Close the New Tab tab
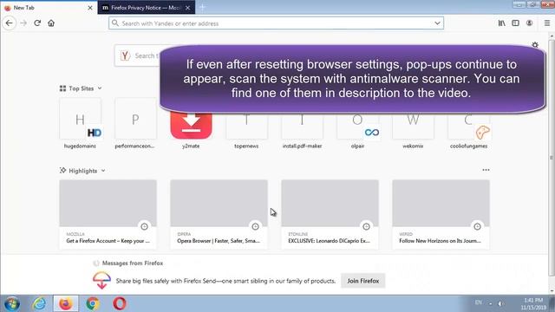Screen dimensions: 555x312 tap(90, 8)
